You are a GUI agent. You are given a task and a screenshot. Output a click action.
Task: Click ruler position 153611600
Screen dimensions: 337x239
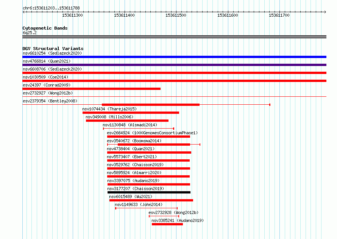(228, 15)
